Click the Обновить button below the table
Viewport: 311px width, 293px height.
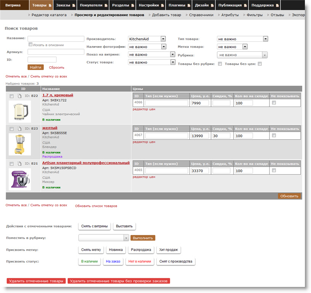(x=289, y=196)
